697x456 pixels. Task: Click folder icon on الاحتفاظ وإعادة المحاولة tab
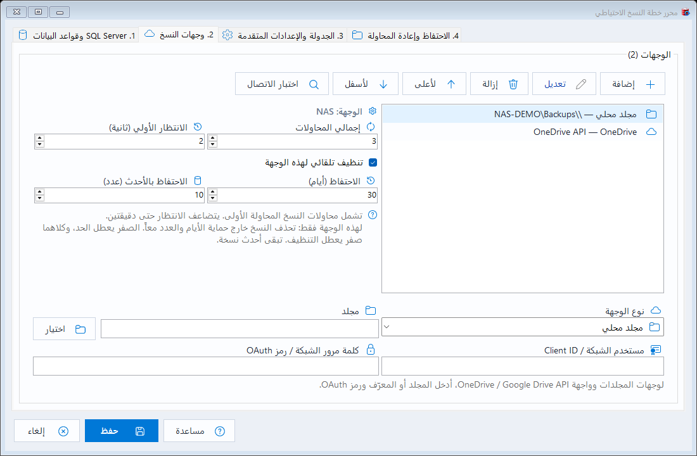click(357, 35)
